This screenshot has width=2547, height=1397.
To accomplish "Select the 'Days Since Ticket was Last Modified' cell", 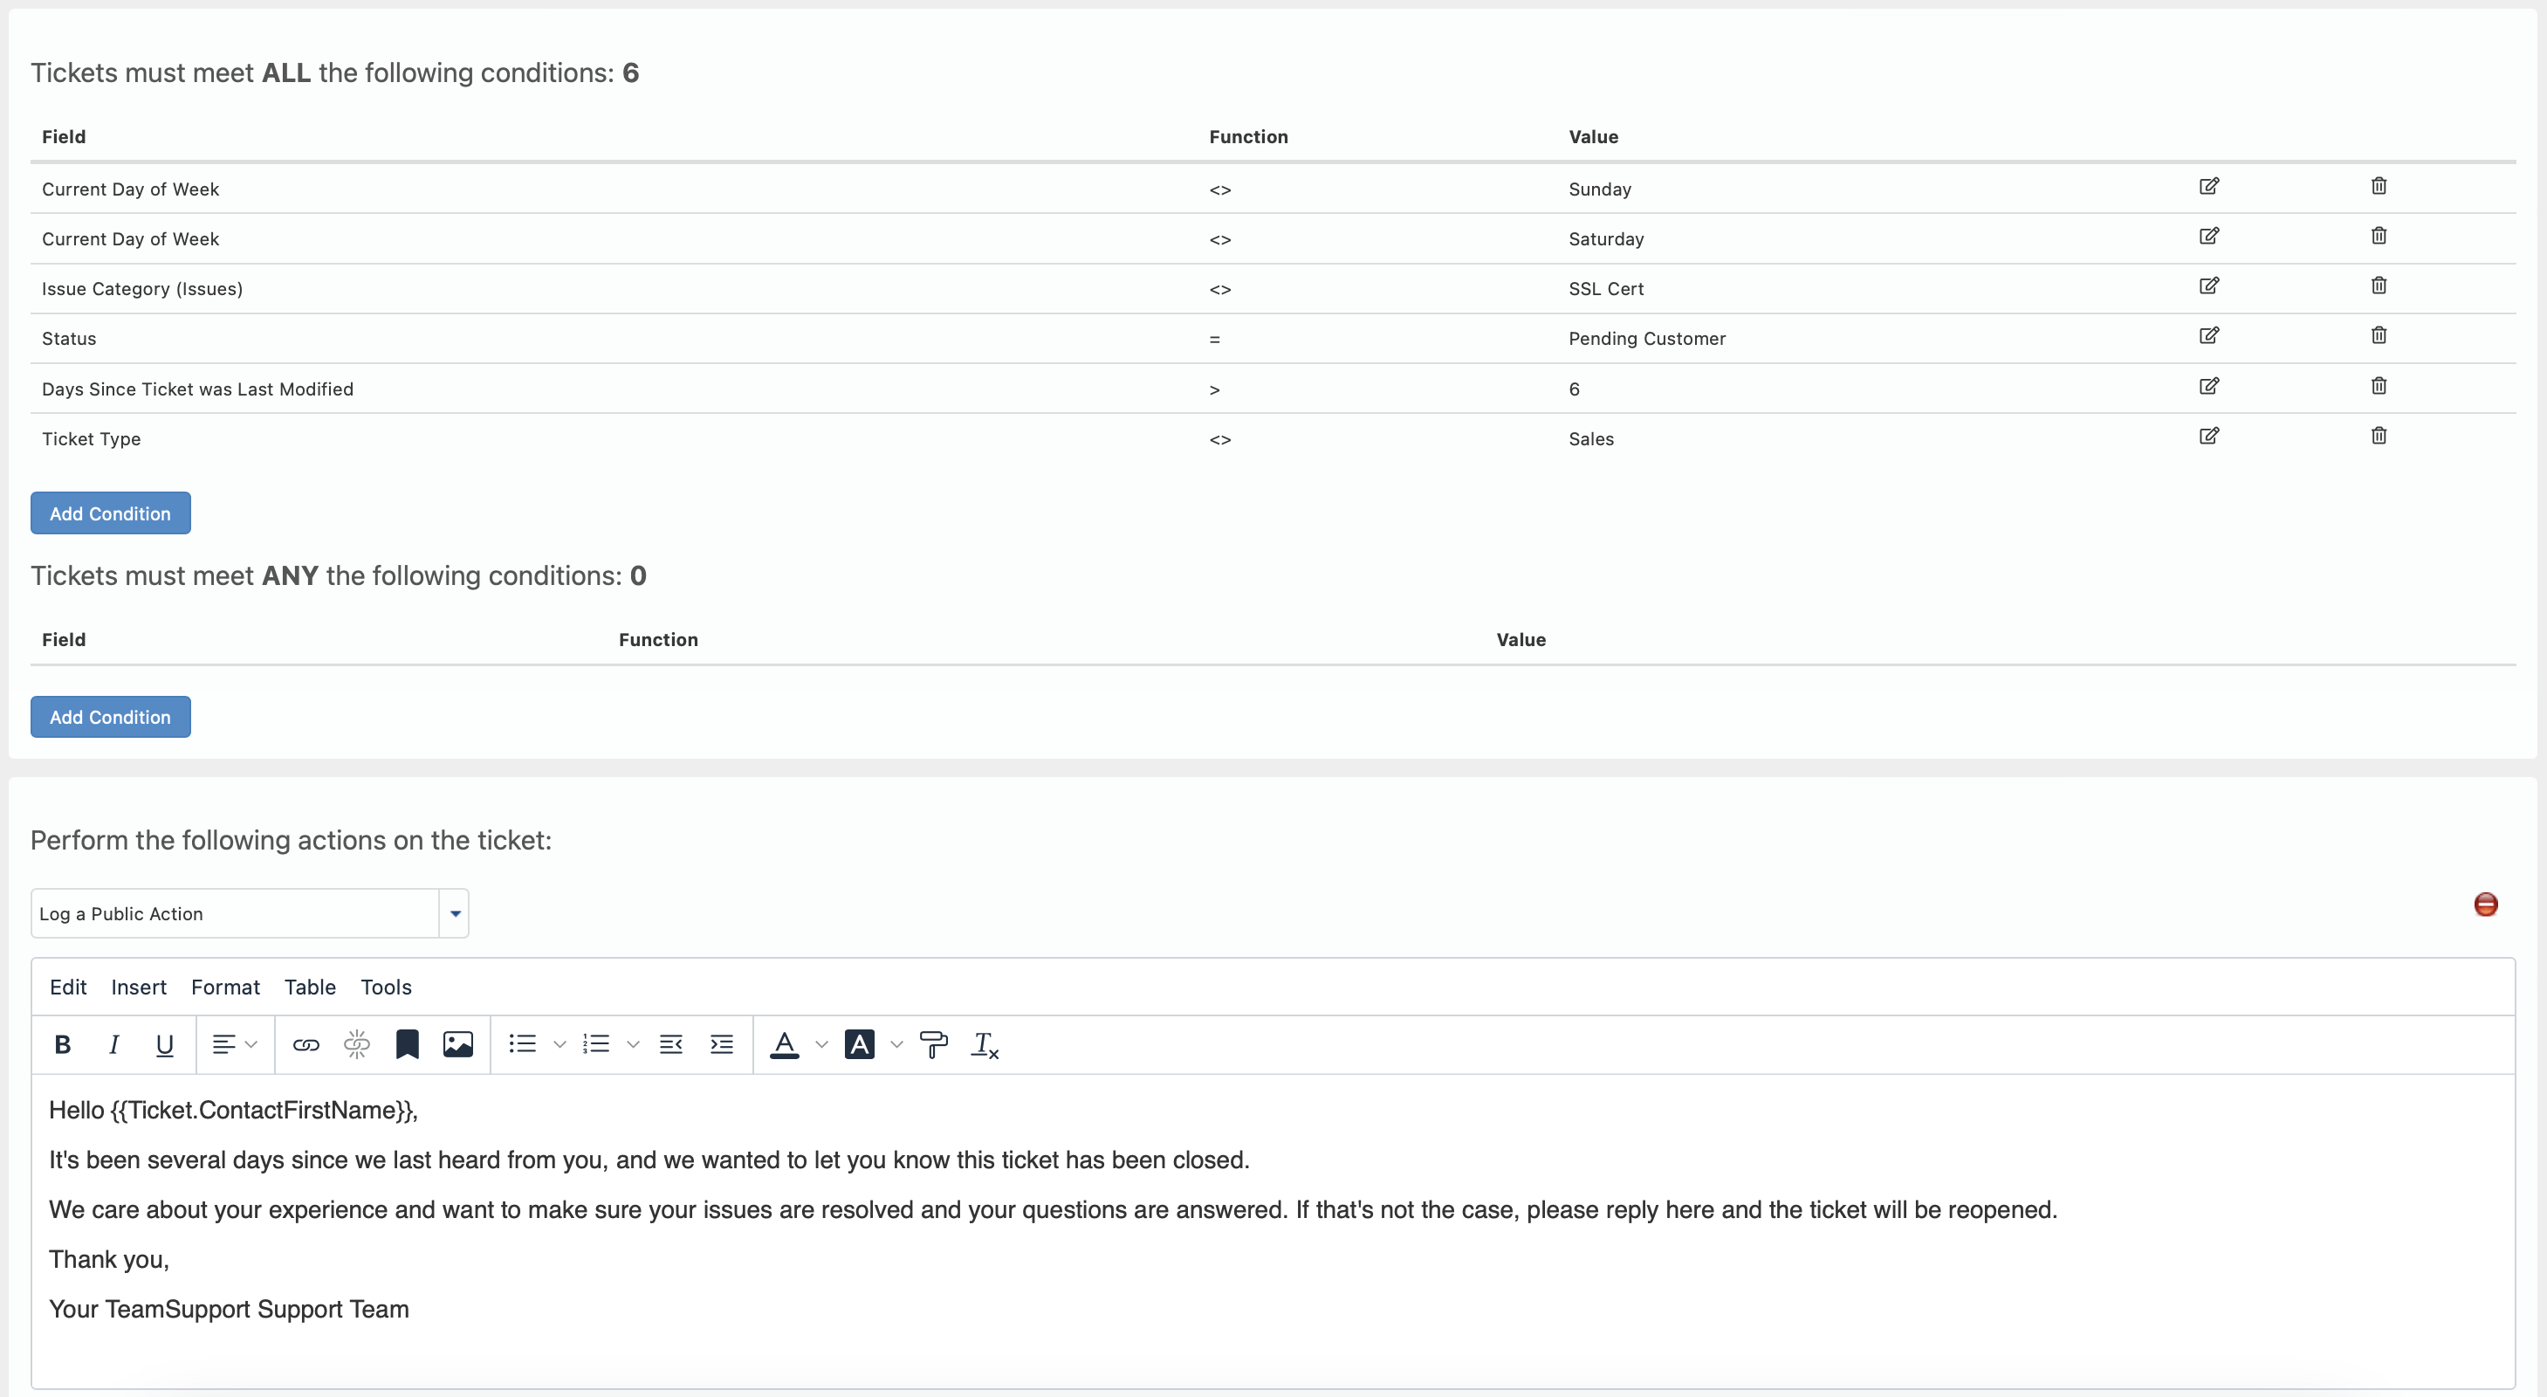I will click(x=198, y=389).
